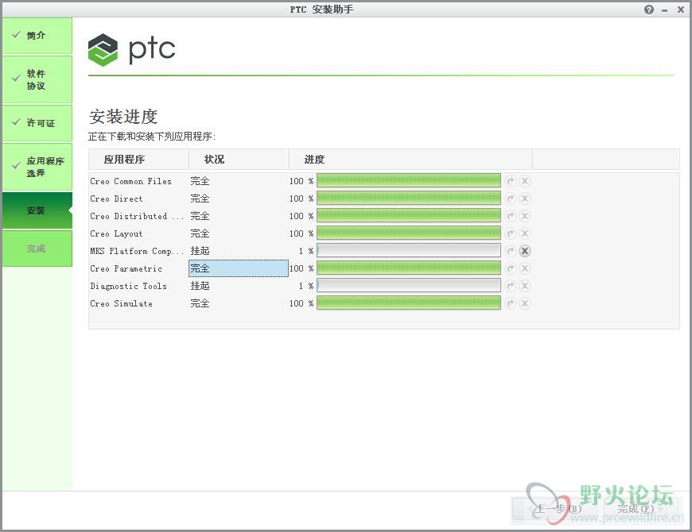Viewport: 692px width, 532px height.
Task: Click the 100 % value for Creo Simulate
Action: (301, 303)
